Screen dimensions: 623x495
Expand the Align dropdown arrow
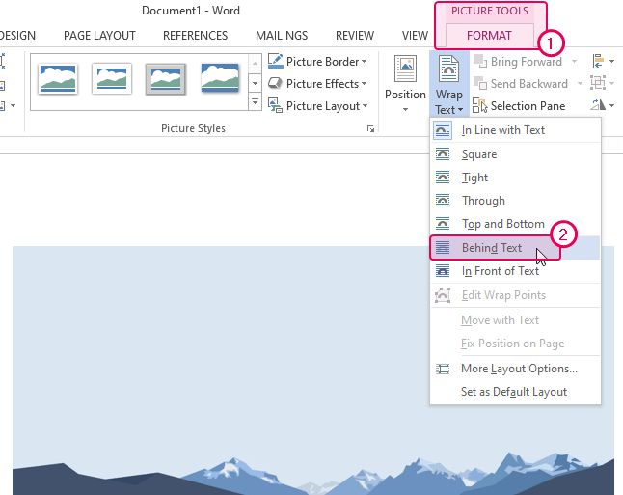tap(611, 62)
